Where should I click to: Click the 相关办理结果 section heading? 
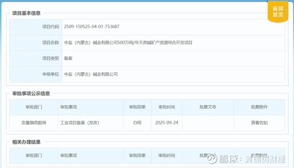[26, 142]
